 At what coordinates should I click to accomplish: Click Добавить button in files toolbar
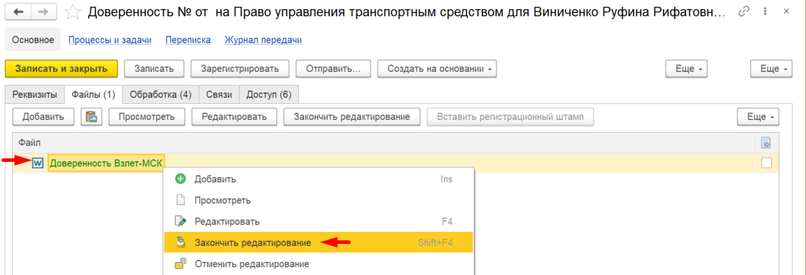[x=43, y=117]
